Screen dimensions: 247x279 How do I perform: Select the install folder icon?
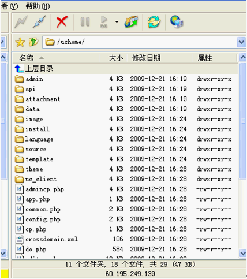pyautogui.click(x=20, y=129)
